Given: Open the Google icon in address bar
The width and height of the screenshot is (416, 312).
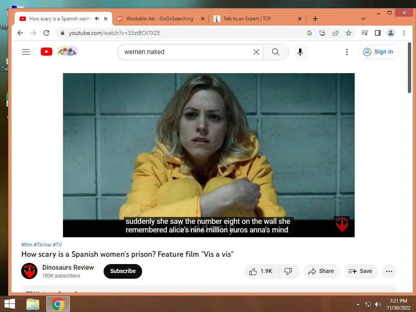Looking at the screenshot, I should click(x=309, y=33).
